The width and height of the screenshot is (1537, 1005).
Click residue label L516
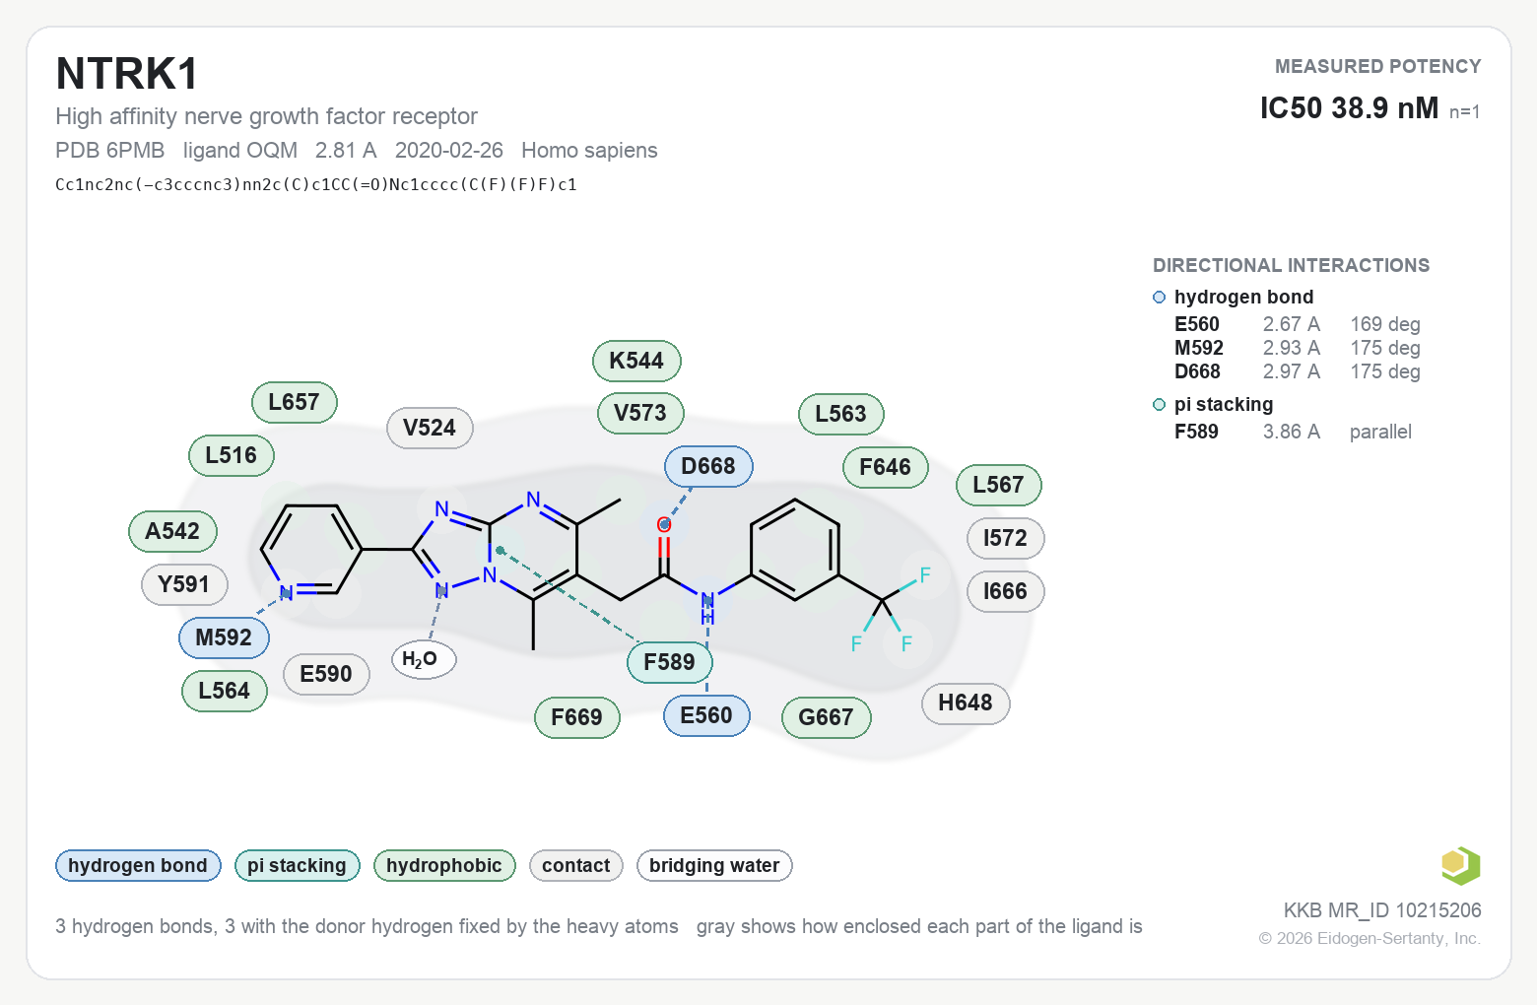click(231, 455)
